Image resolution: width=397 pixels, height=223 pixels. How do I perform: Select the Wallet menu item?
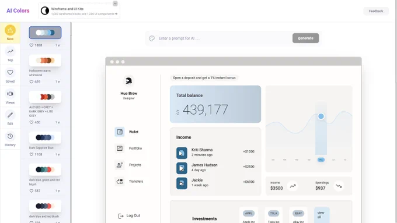129,132
